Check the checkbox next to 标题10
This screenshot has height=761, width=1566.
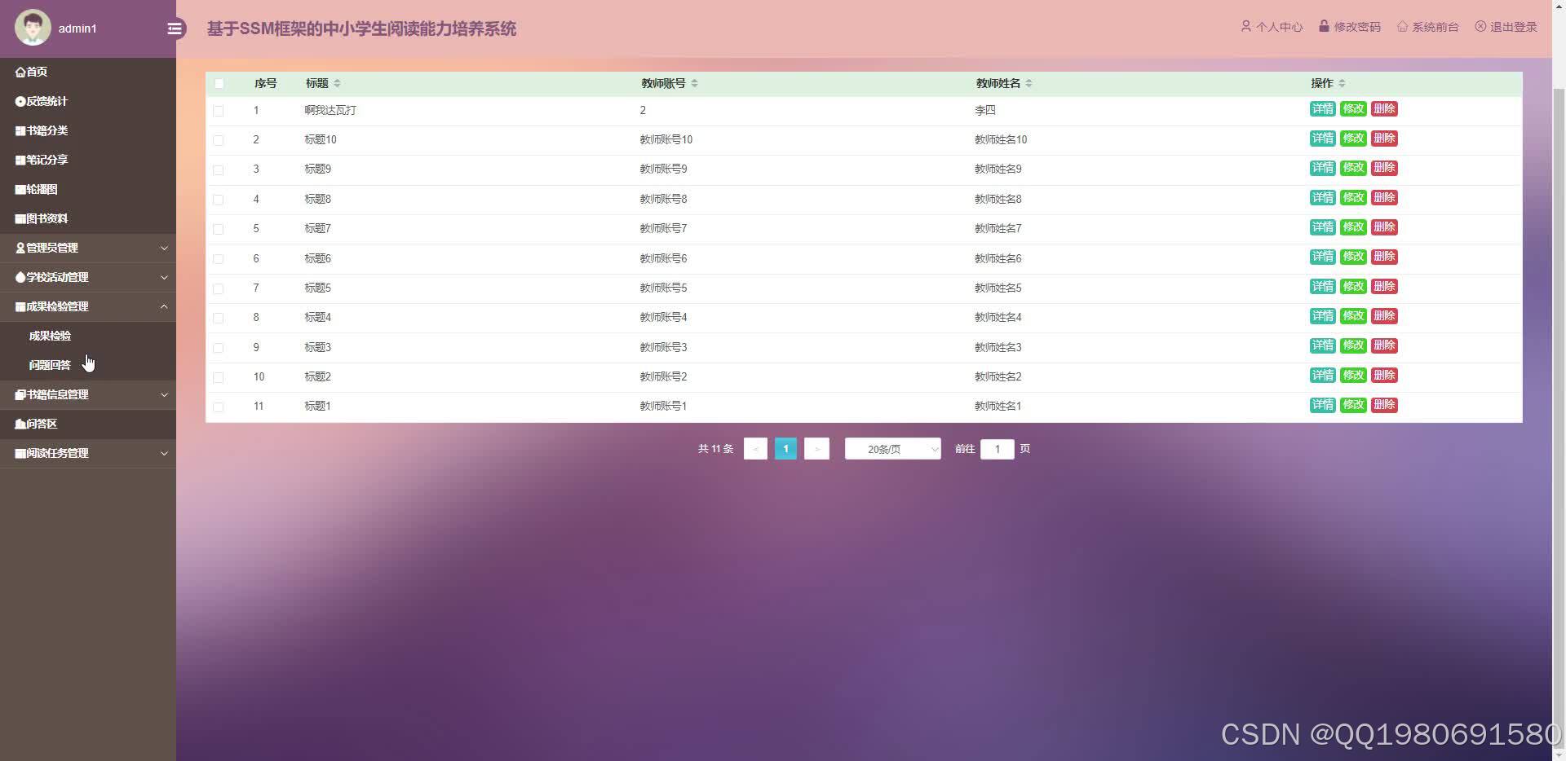(219, 140)
